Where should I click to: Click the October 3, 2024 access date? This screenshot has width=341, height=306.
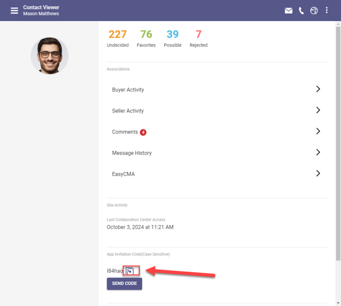[x=140, y=227]
